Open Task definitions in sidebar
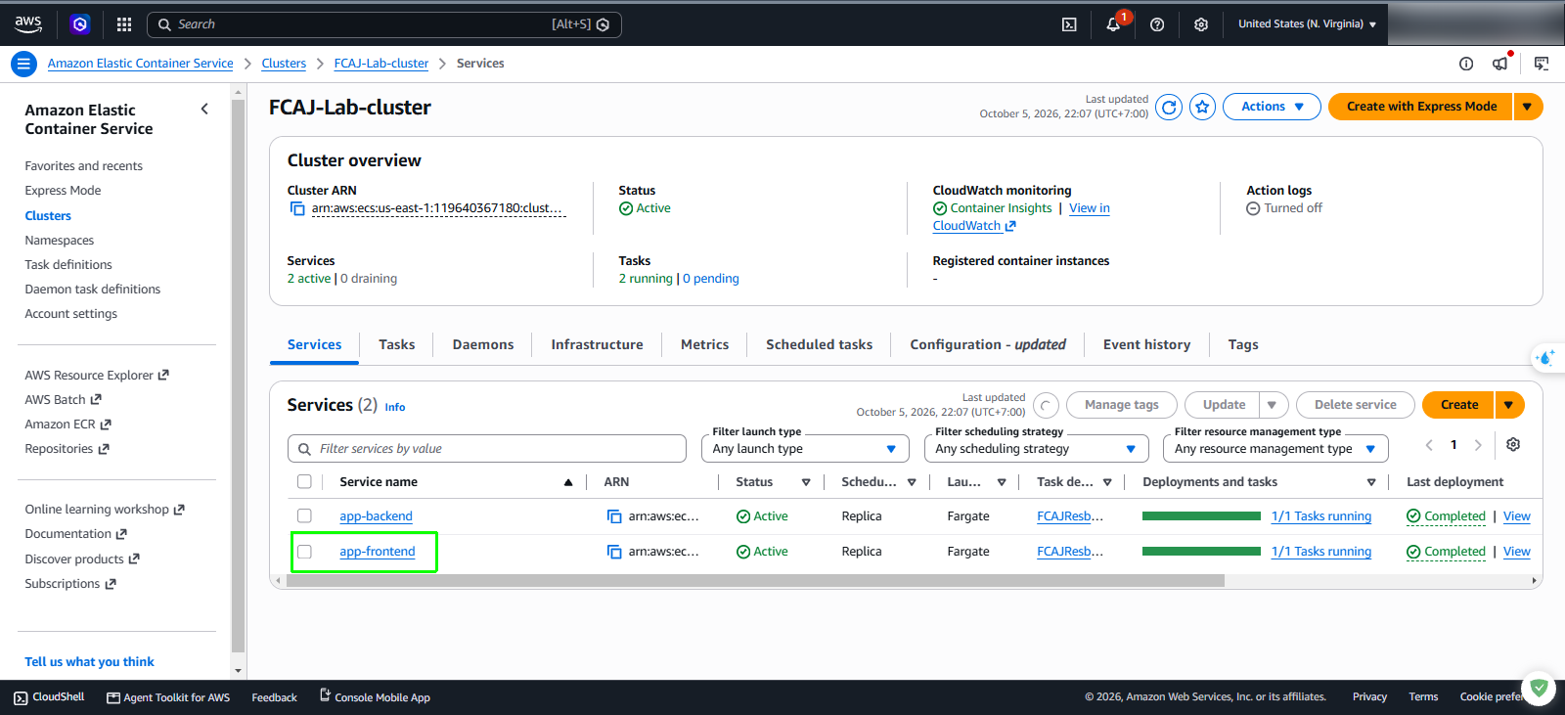The height and width of the screenshot is (715, 1565). tap(68, 265)
